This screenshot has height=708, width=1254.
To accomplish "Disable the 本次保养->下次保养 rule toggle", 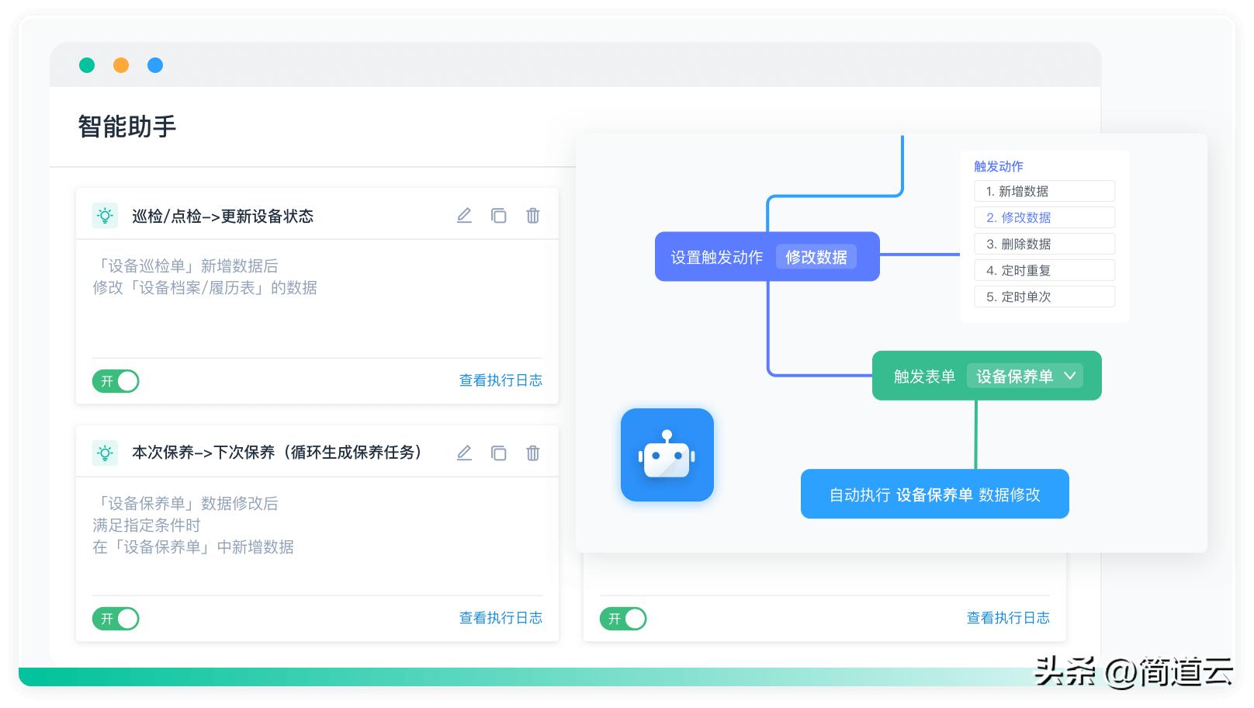I will click(x=116, y=619).
